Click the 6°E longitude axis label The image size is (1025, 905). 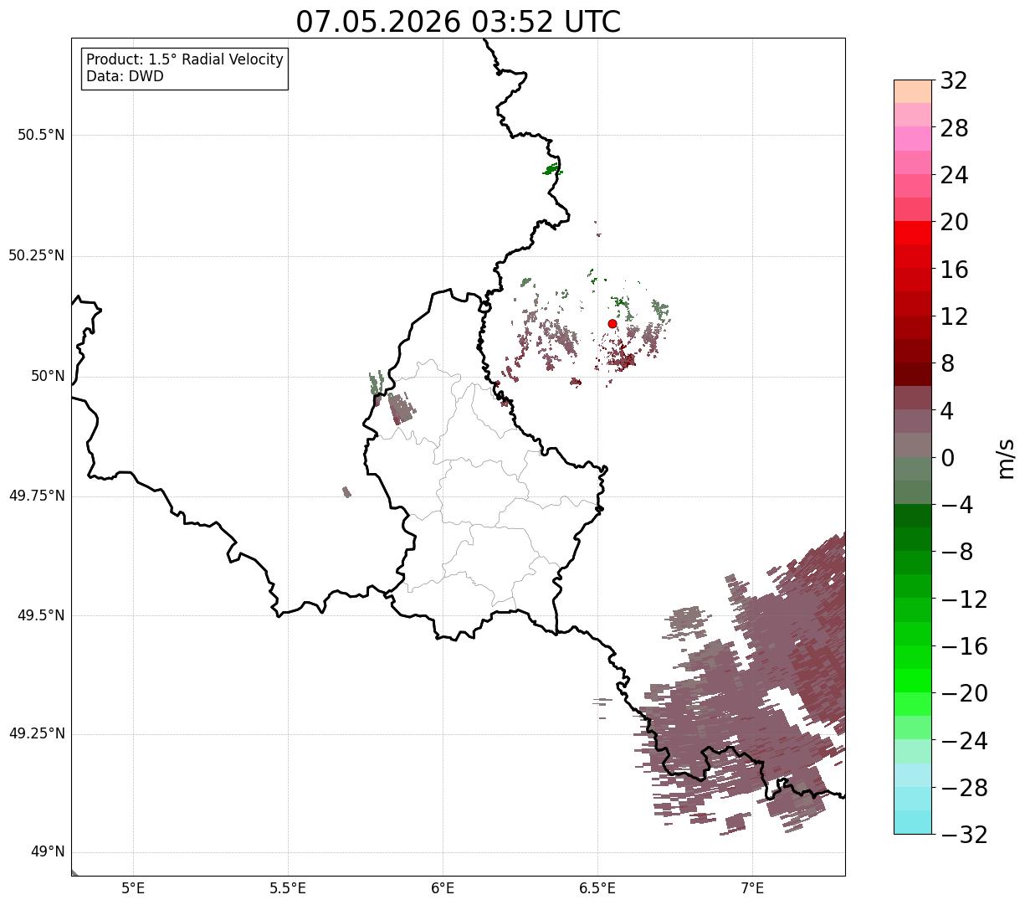443,887
